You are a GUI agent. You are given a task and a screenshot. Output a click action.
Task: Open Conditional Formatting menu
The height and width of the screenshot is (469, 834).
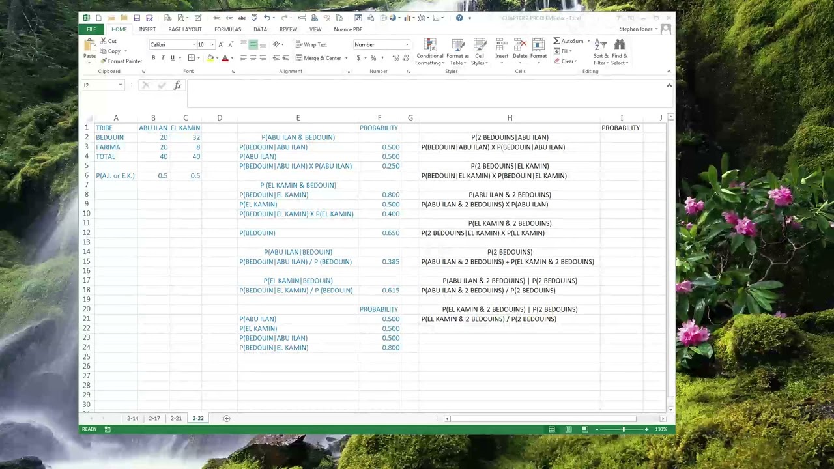click(429, 51)
